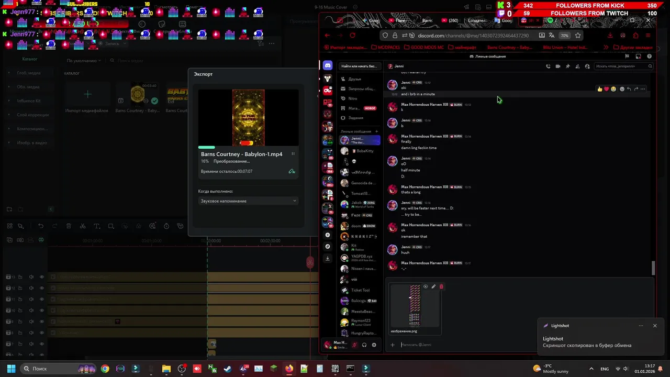Create new DM with plus icon
Viewport: 670px width, 377px height.
pos(376,131)
